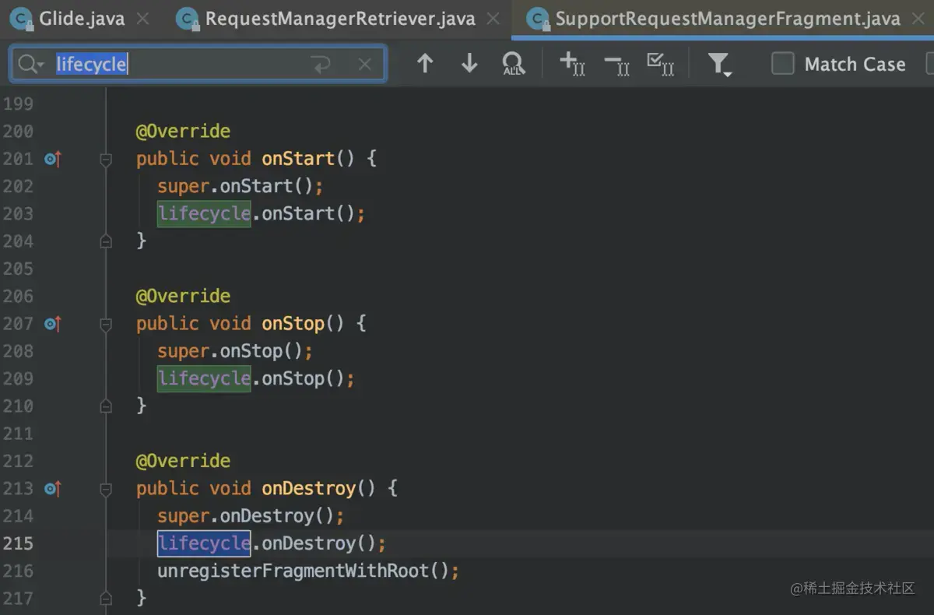The image size is (934, 615).
Task: Click line number 207 in gutter
Action: (18, 324)
